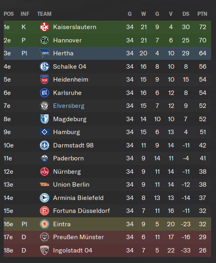Viewport: 216px width, 263px height.
Task: Open the Preußen Münster crest
Action: 44,237
